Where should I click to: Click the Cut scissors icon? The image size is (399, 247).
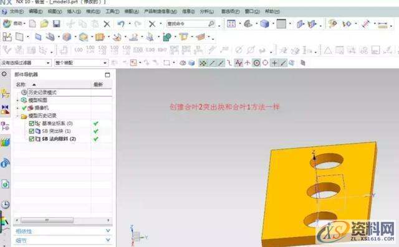[x=70, y=24]
